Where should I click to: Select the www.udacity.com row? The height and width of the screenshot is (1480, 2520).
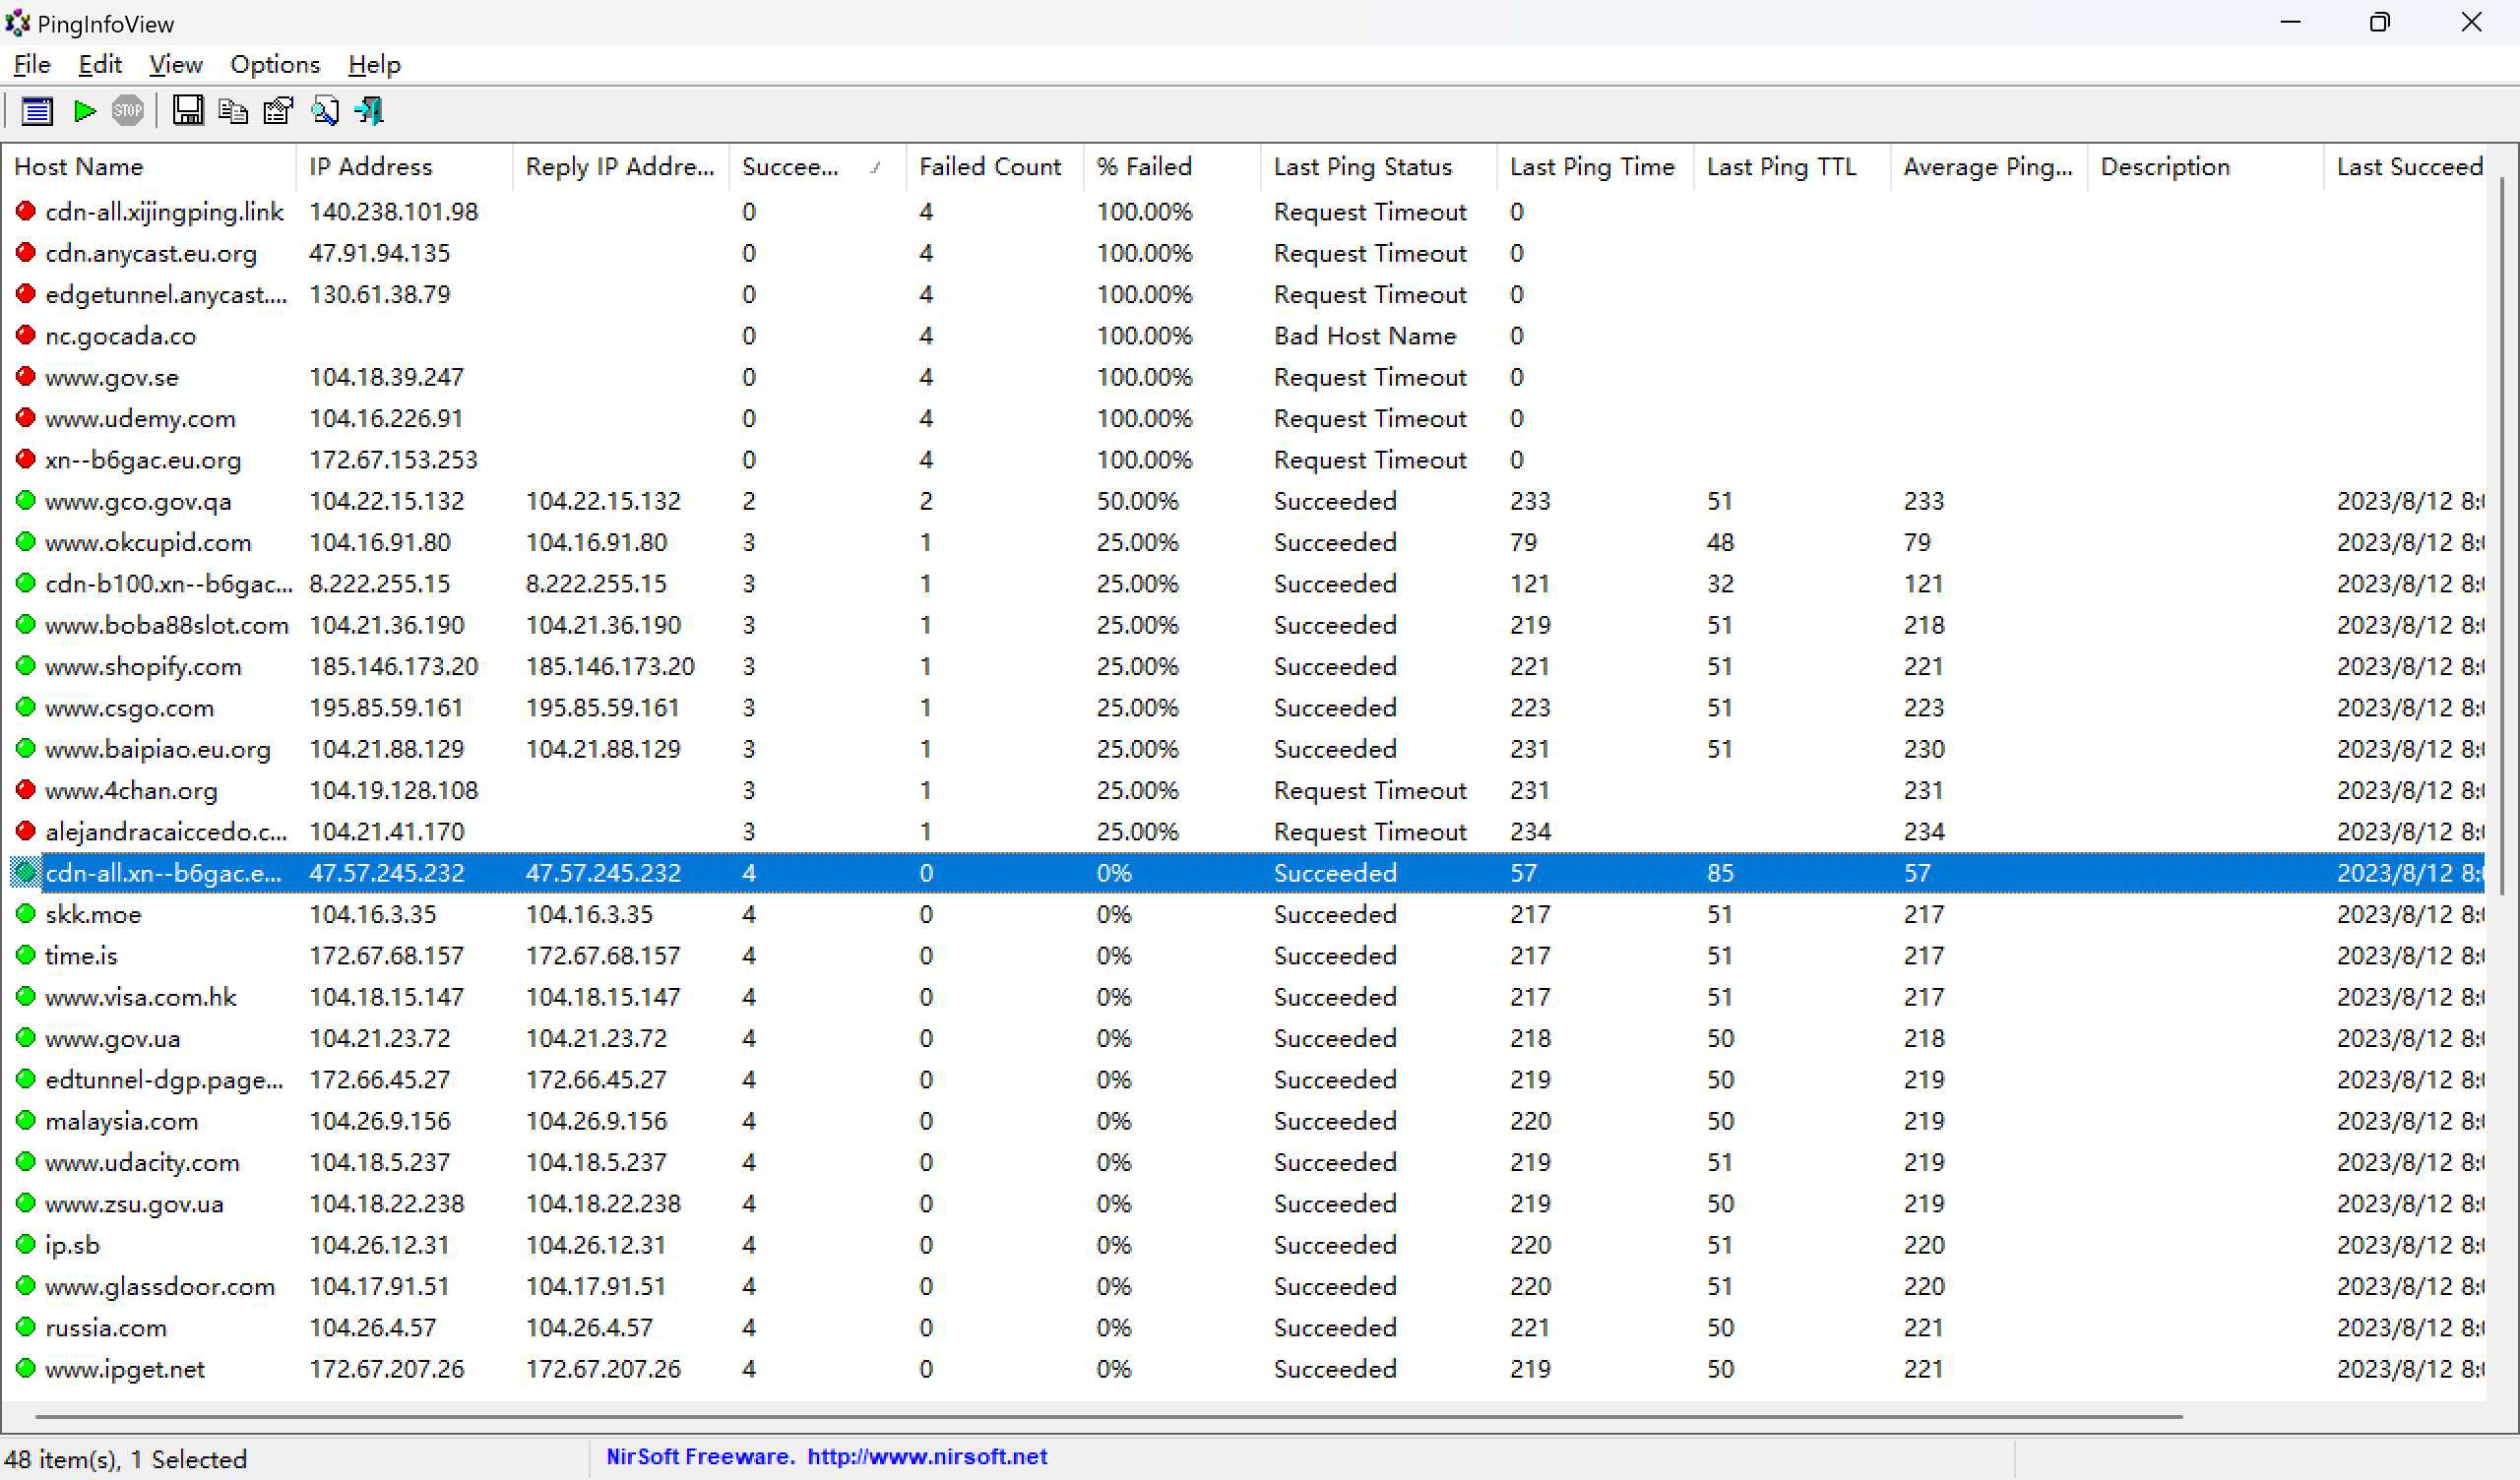[1245, 1162]
